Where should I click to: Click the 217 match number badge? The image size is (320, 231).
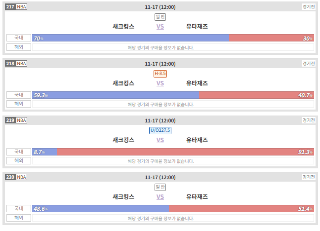pyautogui.click(x=10, y=7)
